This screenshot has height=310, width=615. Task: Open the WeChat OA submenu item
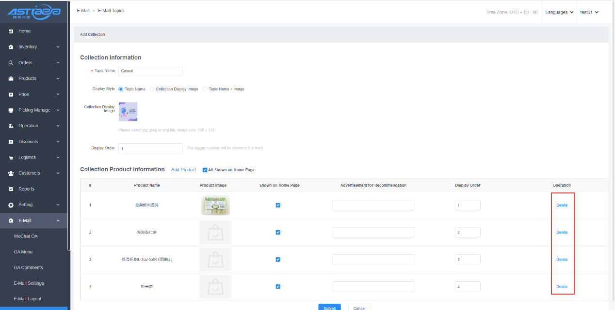25,236
